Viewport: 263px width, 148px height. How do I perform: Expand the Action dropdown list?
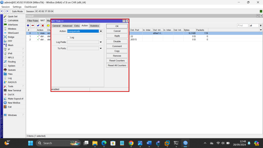point(101,31)
